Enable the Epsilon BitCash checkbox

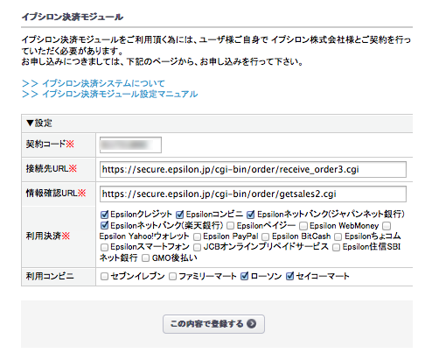(265, 236)
